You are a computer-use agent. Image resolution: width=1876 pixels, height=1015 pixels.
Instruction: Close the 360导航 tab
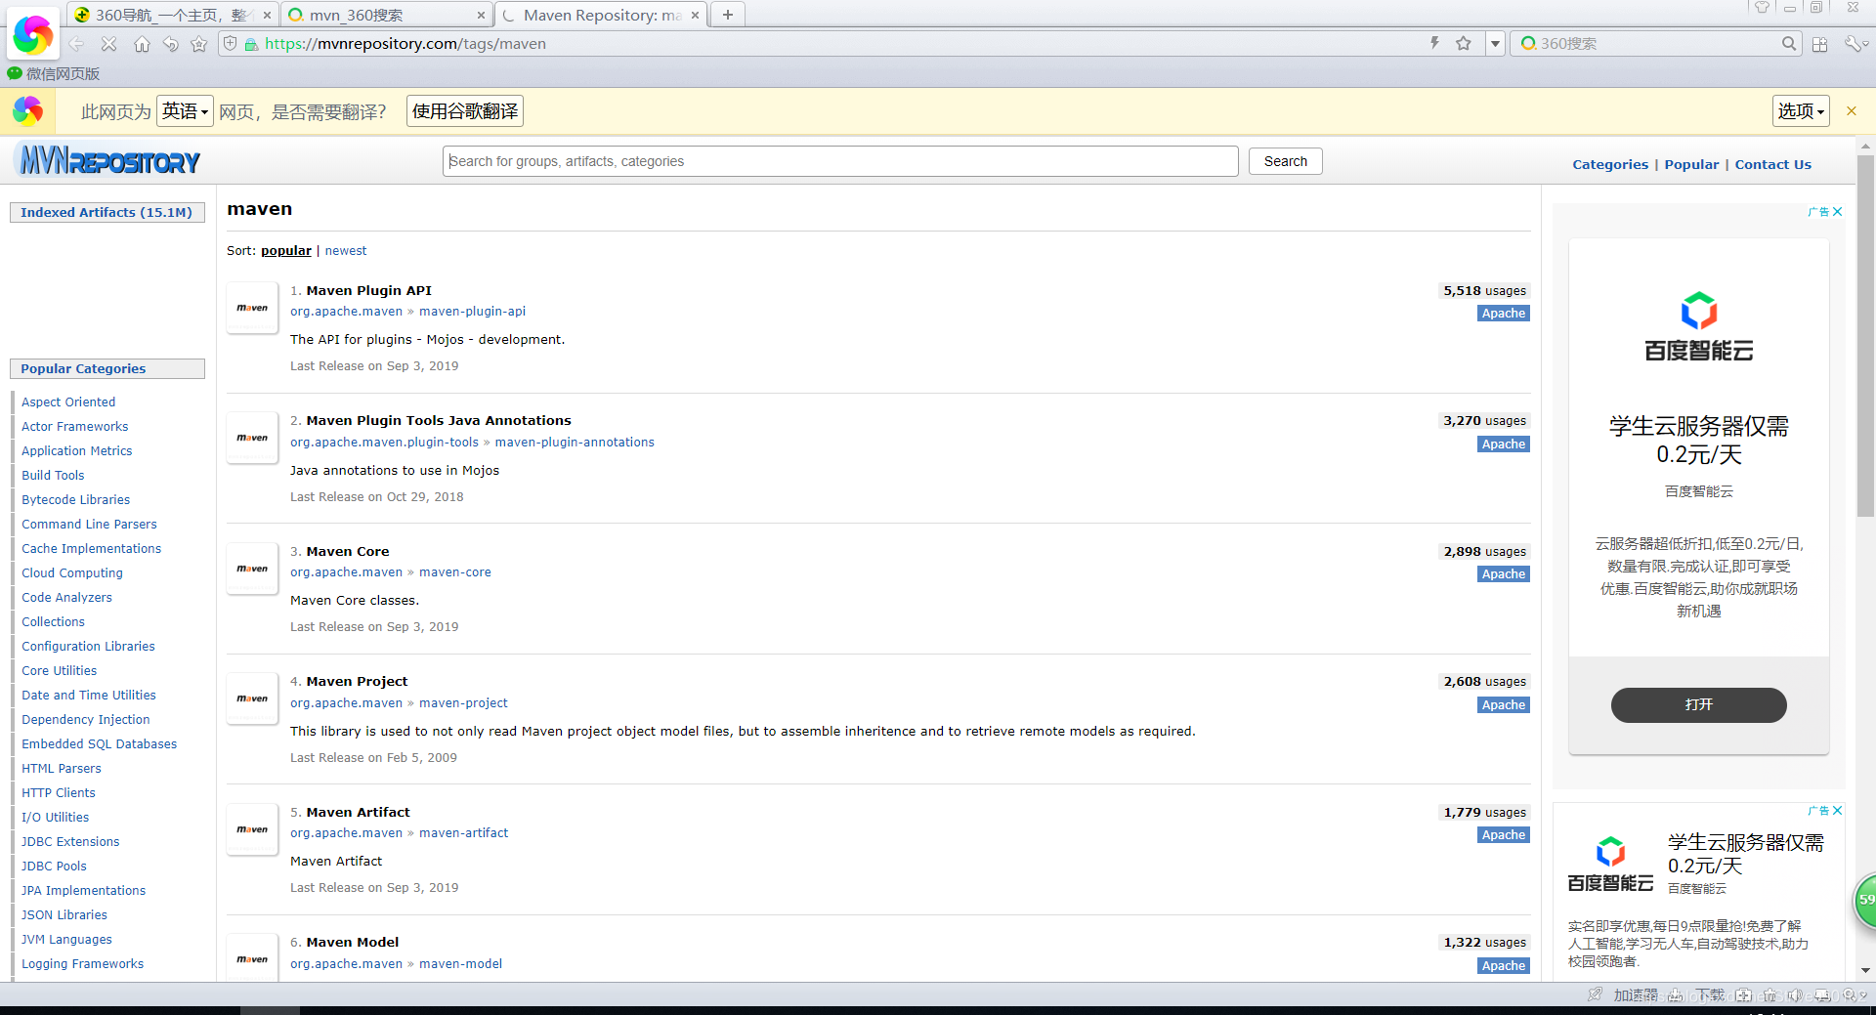tap(267, 16)
